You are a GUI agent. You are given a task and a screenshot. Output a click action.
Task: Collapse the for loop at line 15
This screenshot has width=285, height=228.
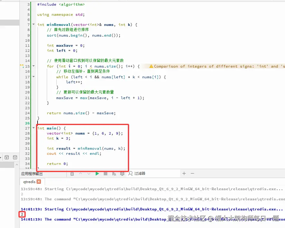(34, 66)
